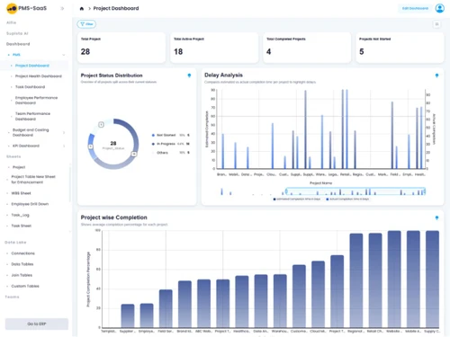Toggle Actual Completion time legend
This screenshot has width=450, height=337.
[x=347, y=200]
